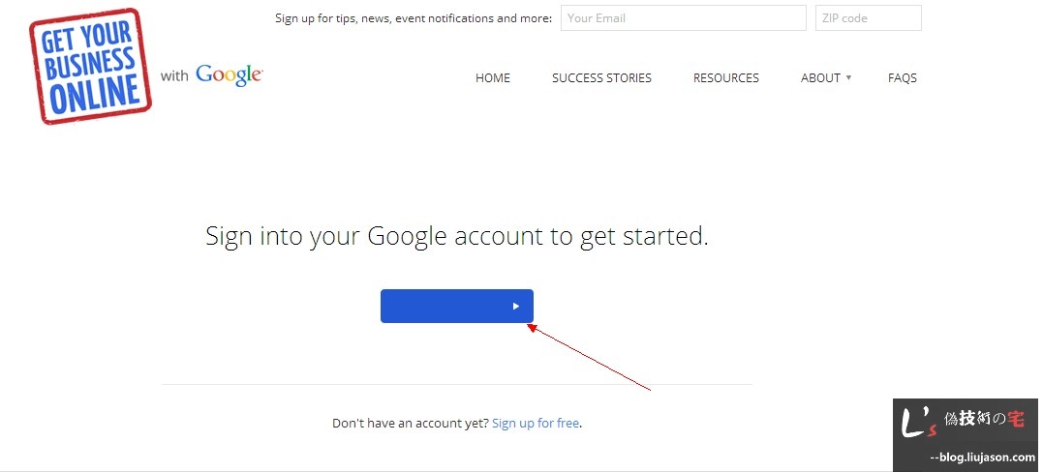Open the FAQS page
1043x472 pixels.
point(902,78)
